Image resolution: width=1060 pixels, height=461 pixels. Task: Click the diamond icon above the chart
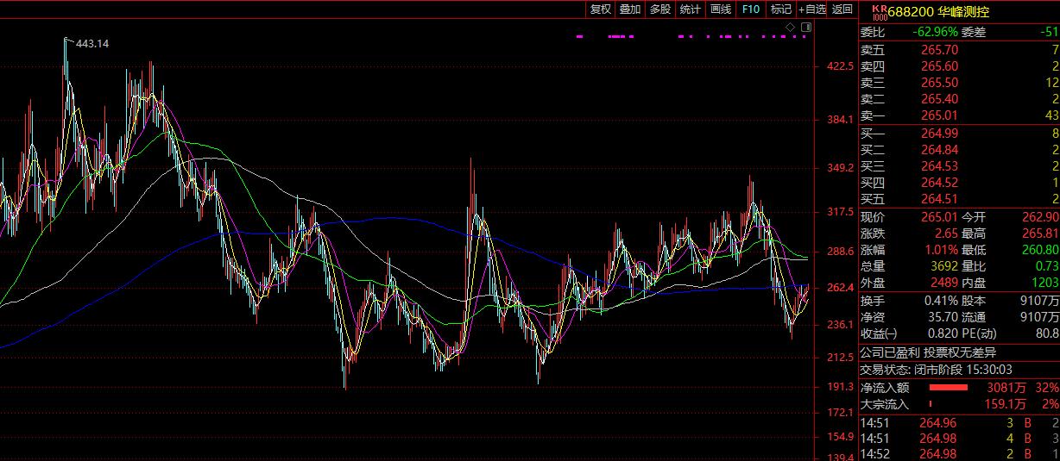click(790, 28)
